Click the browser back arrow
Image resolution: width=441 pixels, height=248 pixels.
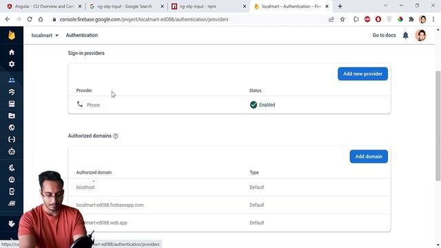(8, 19)
